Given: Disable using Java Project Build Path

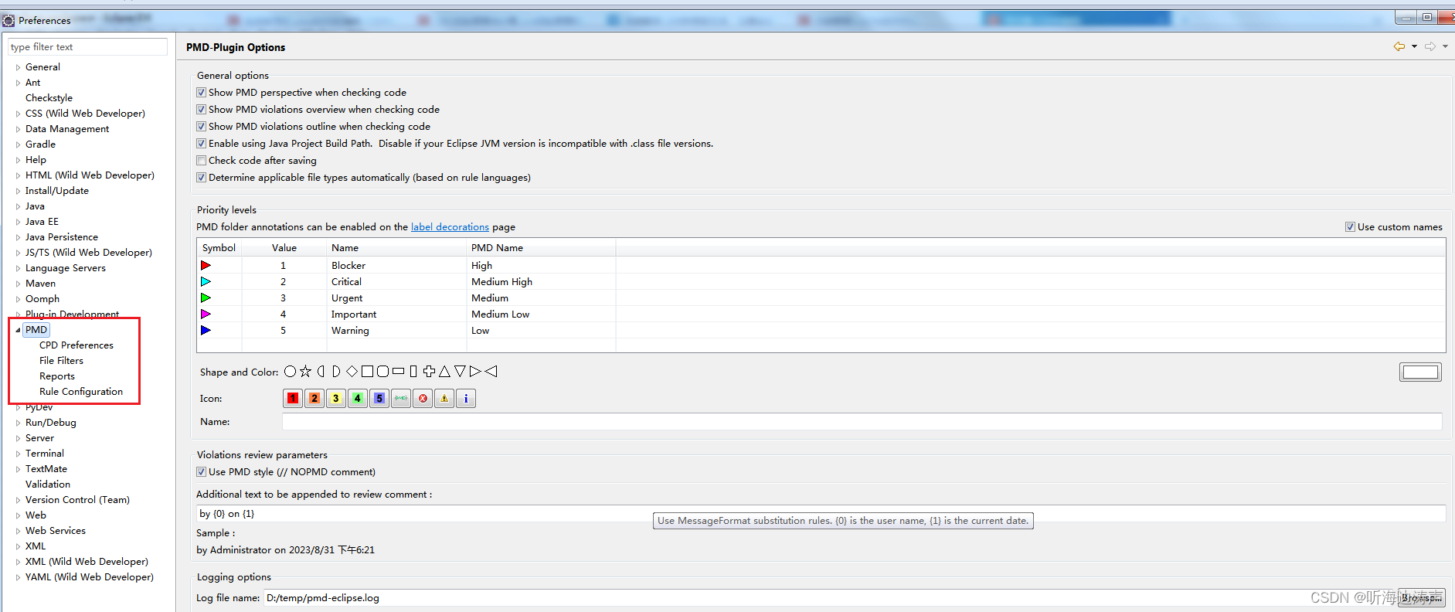Looking at the screenshot, I should 202,143.
